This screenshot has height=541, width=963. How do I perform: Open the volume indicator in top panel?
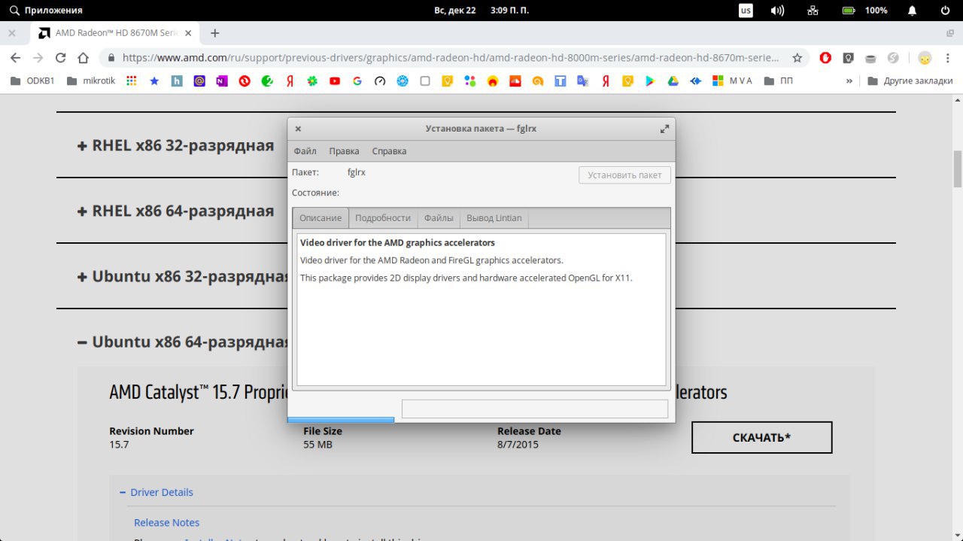778,11
